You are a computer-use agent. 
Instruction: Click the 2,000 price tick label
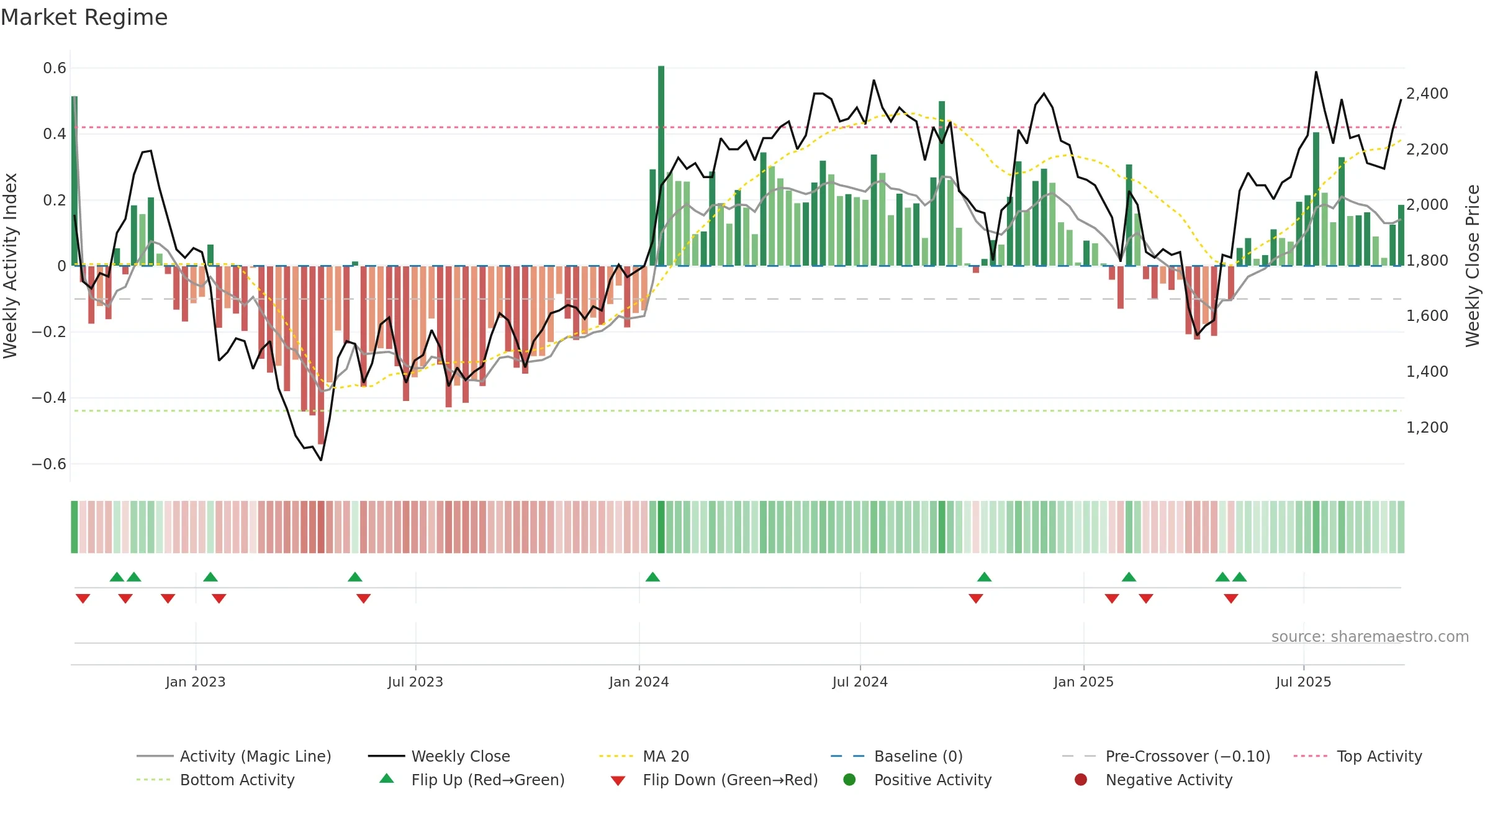[x=1427, y=205]
